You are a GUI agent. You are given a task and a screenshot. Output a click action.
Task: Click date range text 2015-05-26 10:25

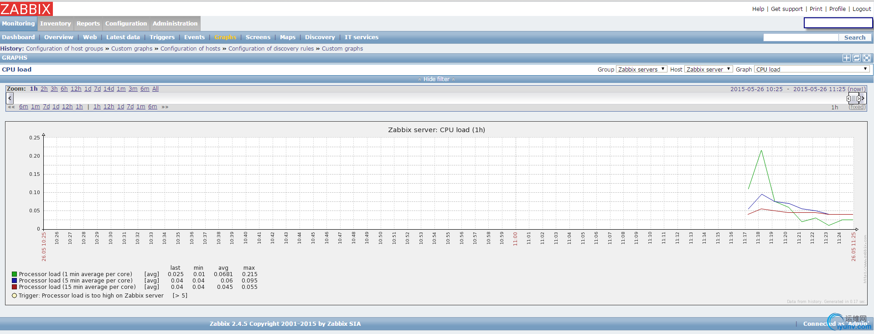pyautogui.click(x=756, y=89)
